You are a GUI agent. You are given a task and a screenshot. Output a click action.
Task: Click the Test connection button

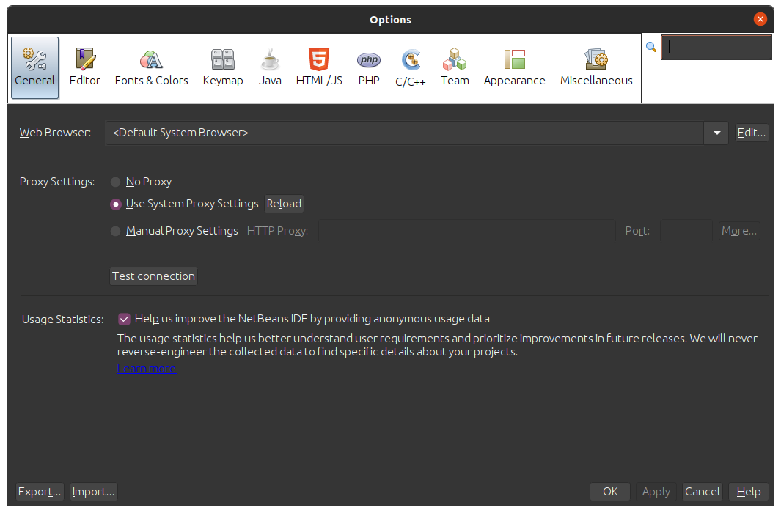click(x=153, y=276)
